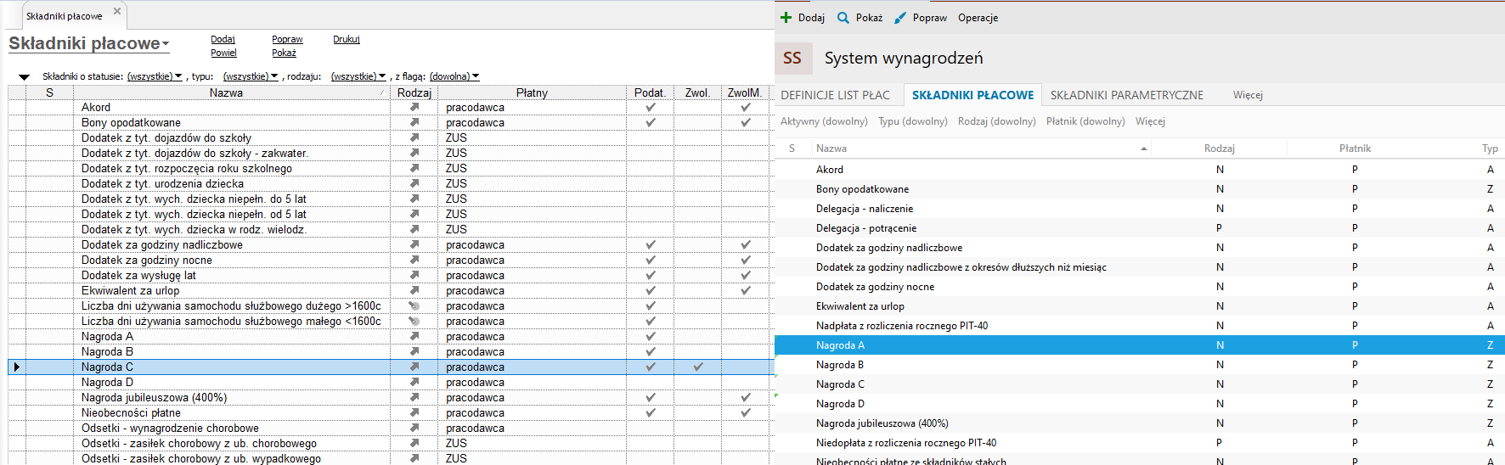Click the Drukuj link

tap(347, 39)
